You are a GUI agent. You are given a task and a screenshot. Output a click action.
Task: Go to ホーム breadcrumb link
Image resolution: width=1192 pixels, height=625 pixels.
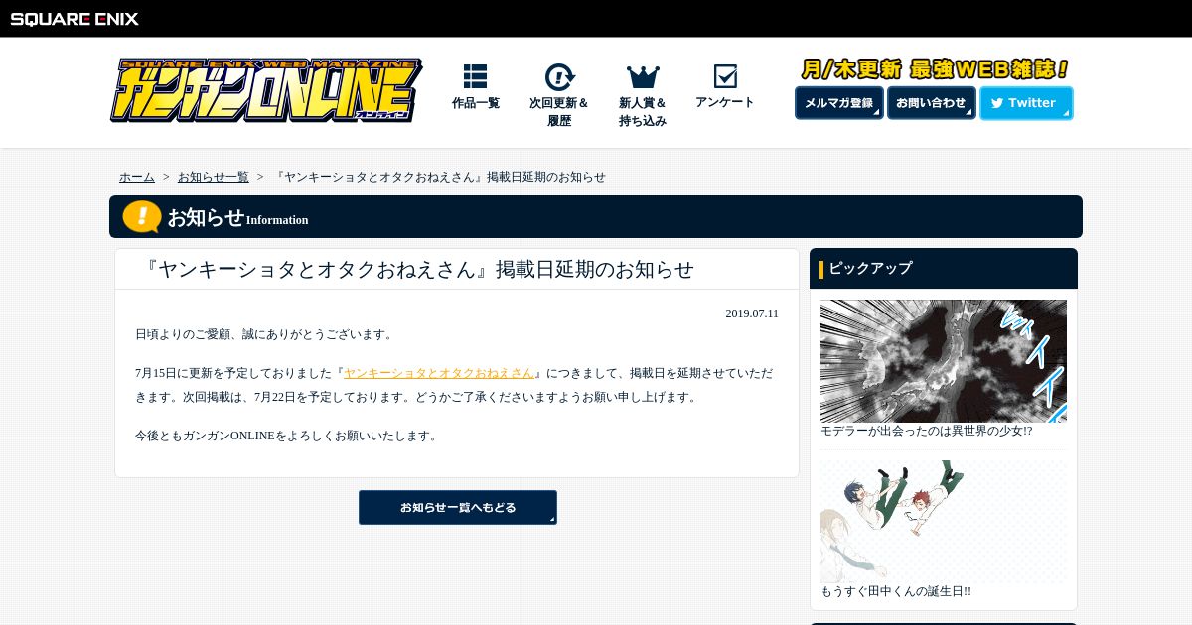click(137, 177)
